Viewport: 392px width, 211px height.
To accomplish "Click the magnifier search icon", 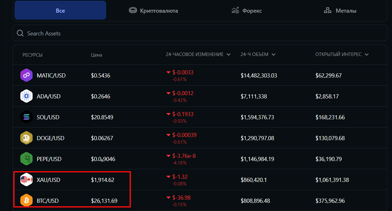I will (20, 33).
